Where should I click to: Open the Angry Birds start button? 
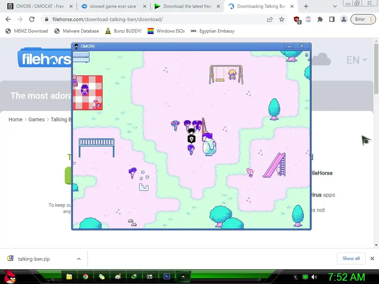pyautogui.click(x=10, y=277)
